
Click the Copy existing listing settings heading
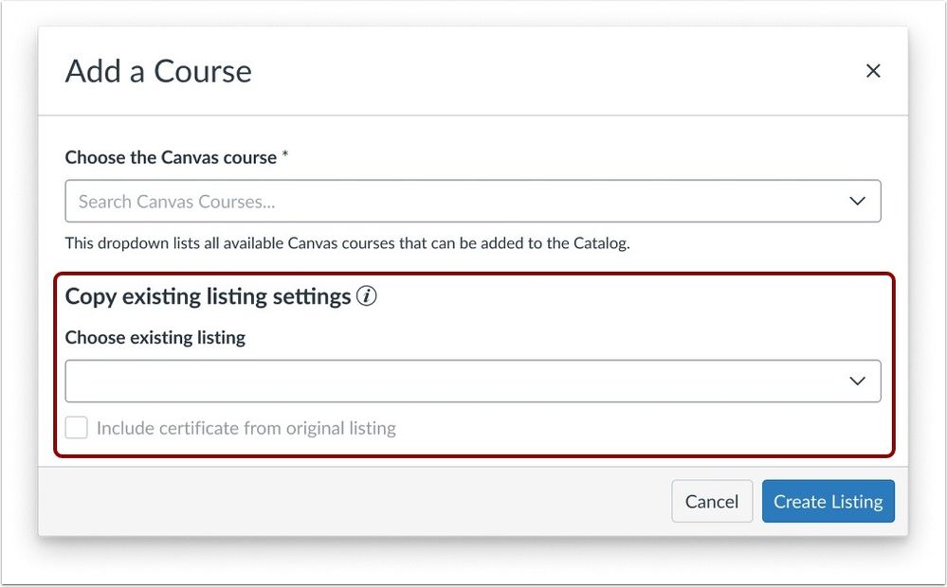(x=207, y=296)
